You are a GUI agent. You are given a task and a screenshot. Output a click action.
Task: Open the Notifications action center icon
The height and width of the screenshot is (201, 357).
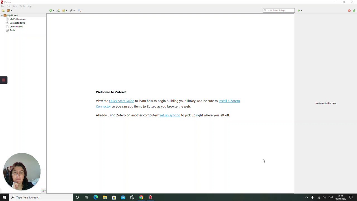pos(351,197)
